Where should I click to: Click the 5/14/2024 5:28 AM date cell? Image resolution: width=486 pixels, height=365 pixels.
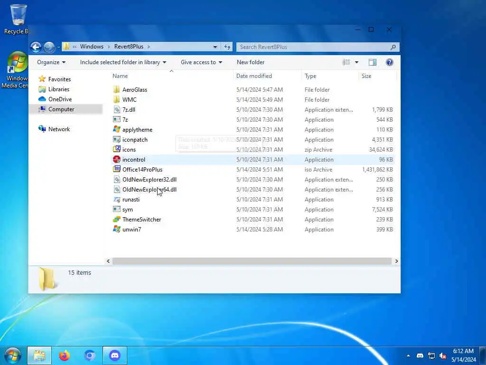tap(260, 230)
